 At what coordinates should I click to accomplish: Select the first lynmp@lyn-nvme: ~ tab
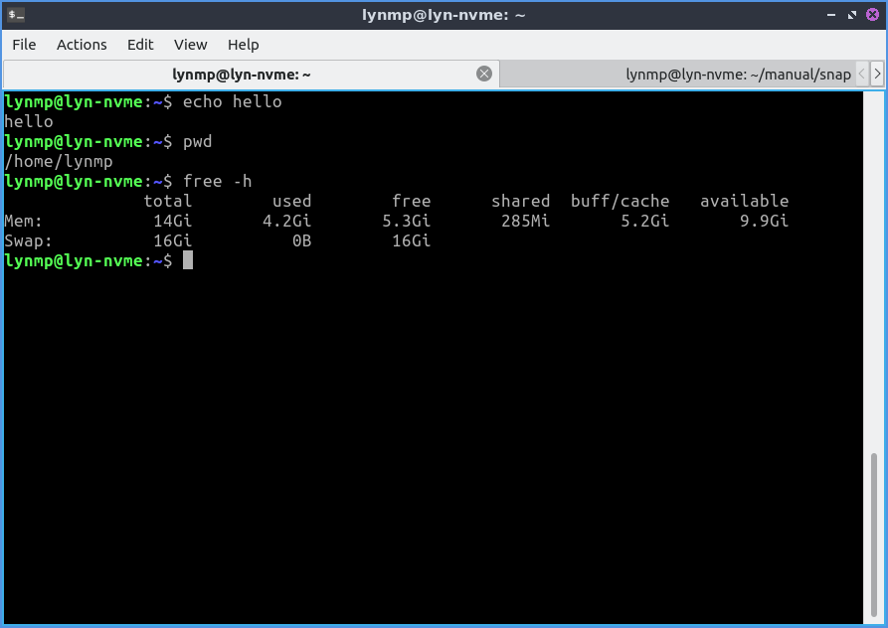point(242,75)
